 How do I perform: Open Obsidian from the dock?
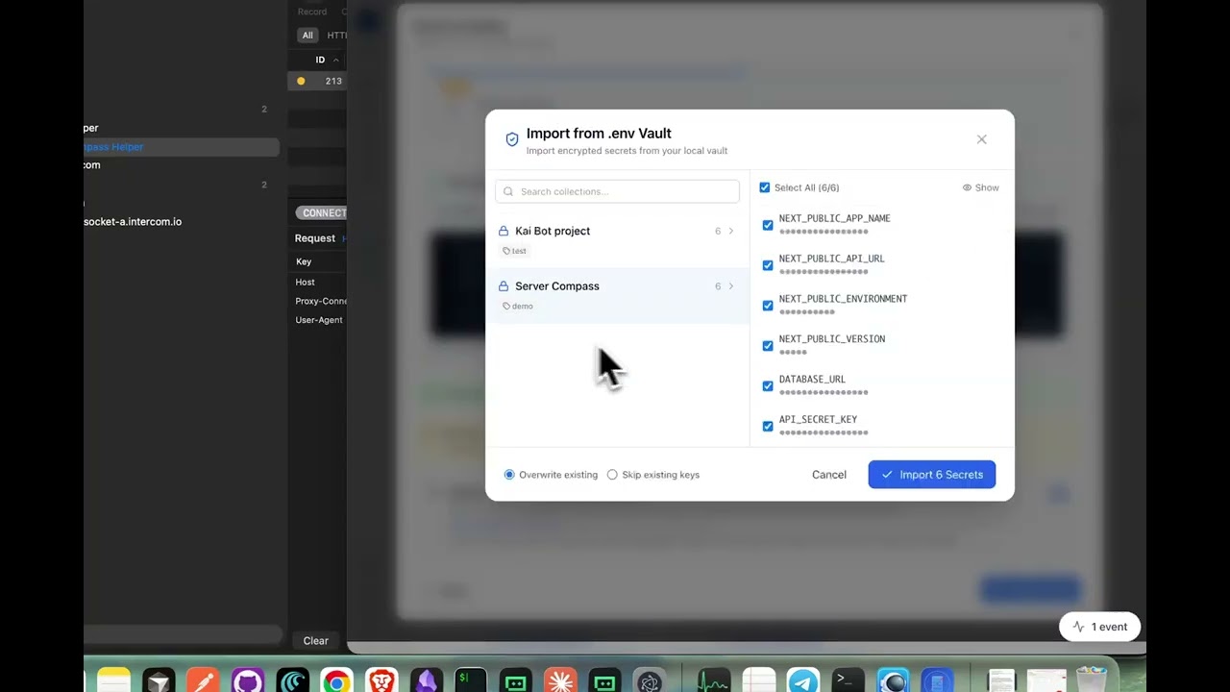[427, 680]
